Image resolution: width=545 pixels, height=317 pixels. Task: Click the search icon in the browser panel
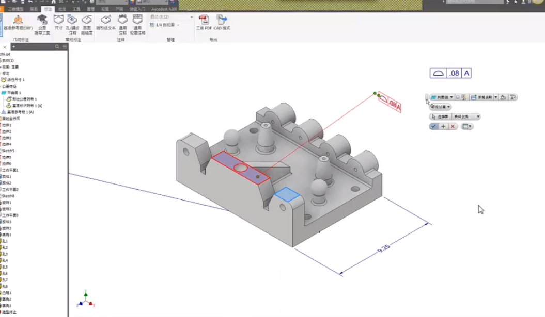tap(57, 46)
